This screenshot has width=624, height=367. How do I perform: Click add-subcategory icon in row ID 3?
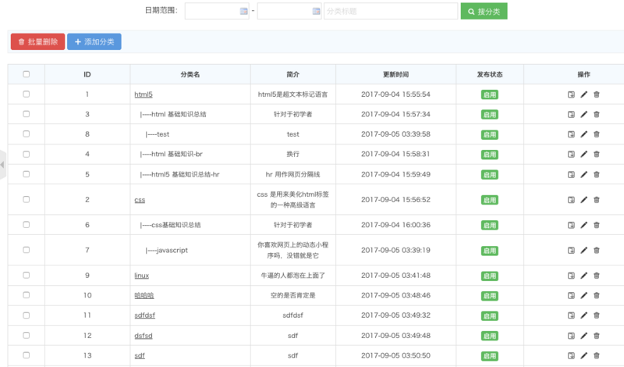pyautogui.click(x=571, y=114)
